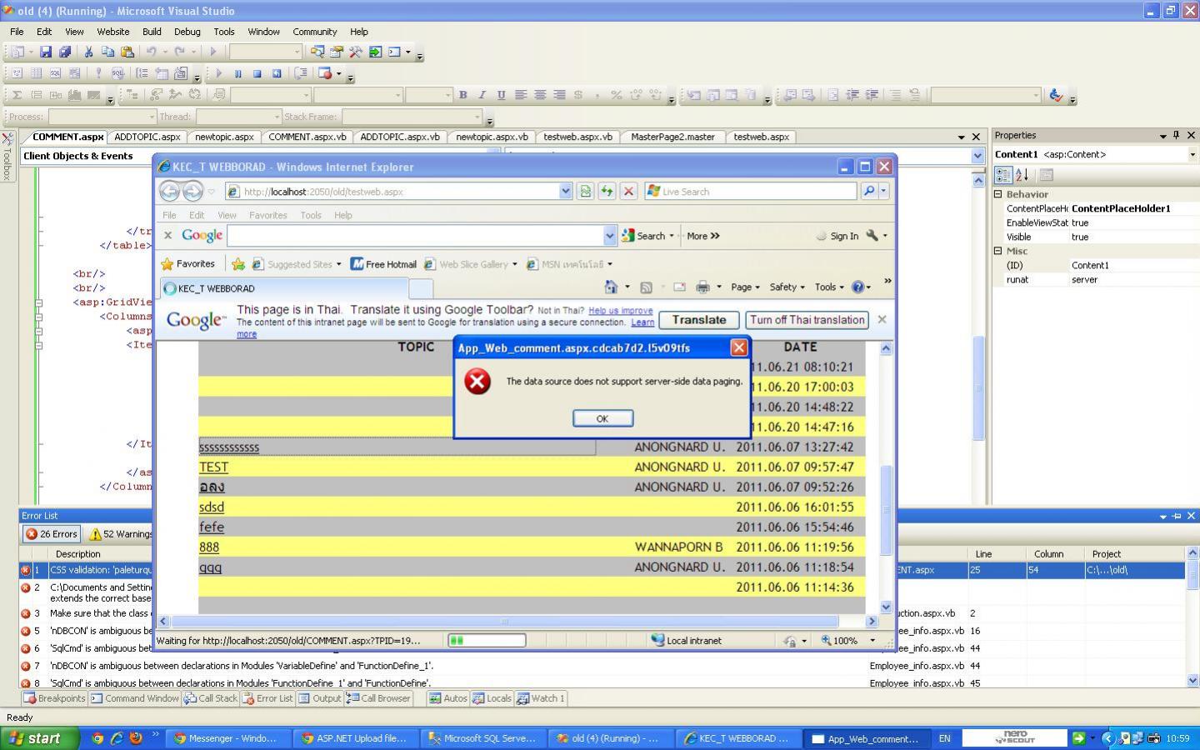
Task: Toggle the 26 Errors filter
Action: pyautogui.click(x=52, y=534)
